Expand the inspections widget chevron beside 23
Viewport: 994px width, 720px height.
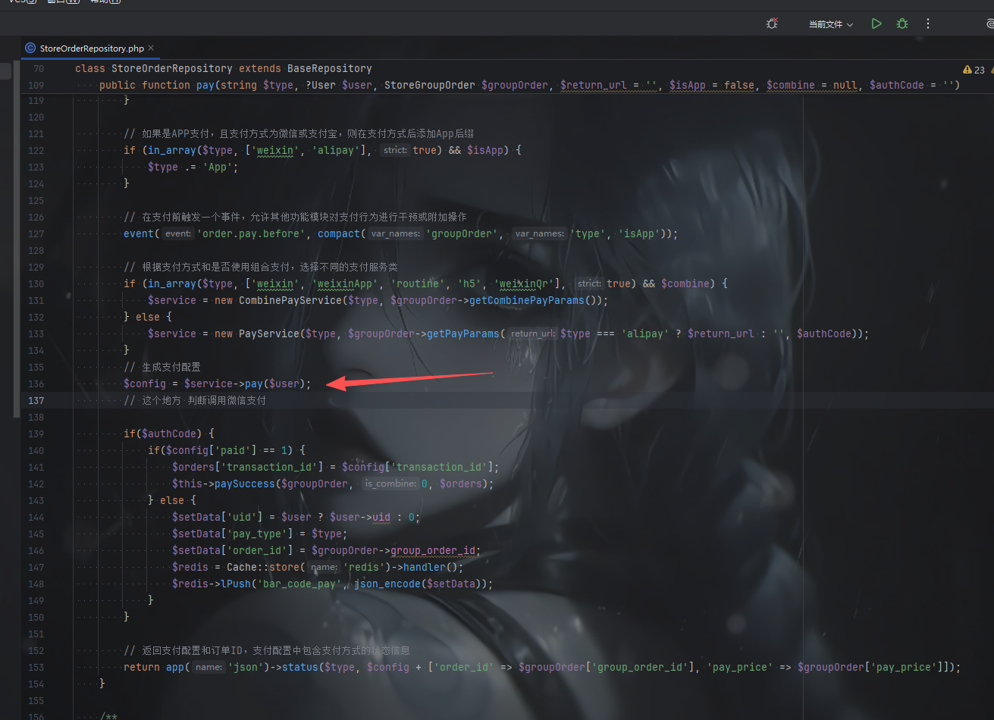point(990,70)
